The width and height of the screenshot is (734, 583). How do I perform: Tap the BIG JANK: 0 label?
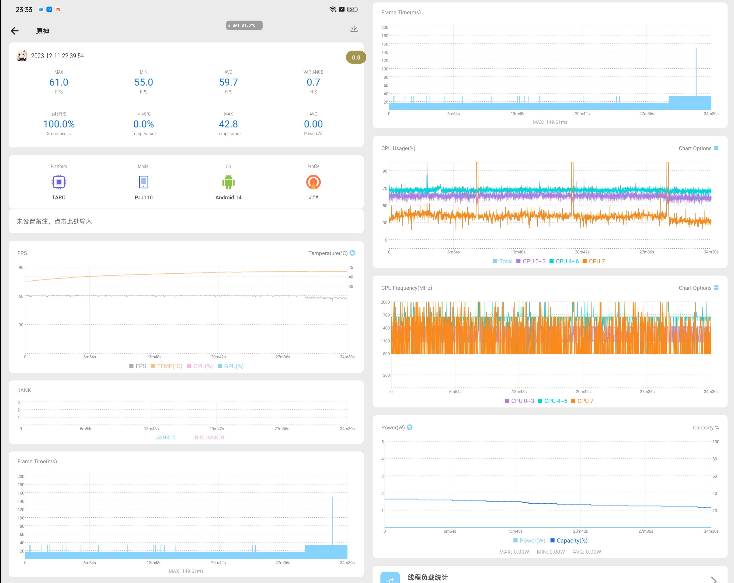(209, 437)
